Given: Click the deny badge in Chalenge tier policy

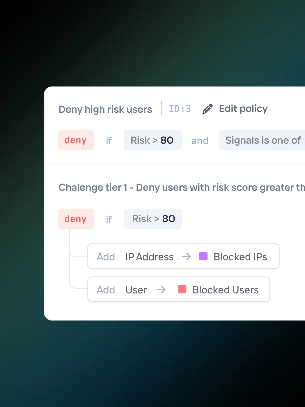Looking at the screenshot, I should (76, 219).
